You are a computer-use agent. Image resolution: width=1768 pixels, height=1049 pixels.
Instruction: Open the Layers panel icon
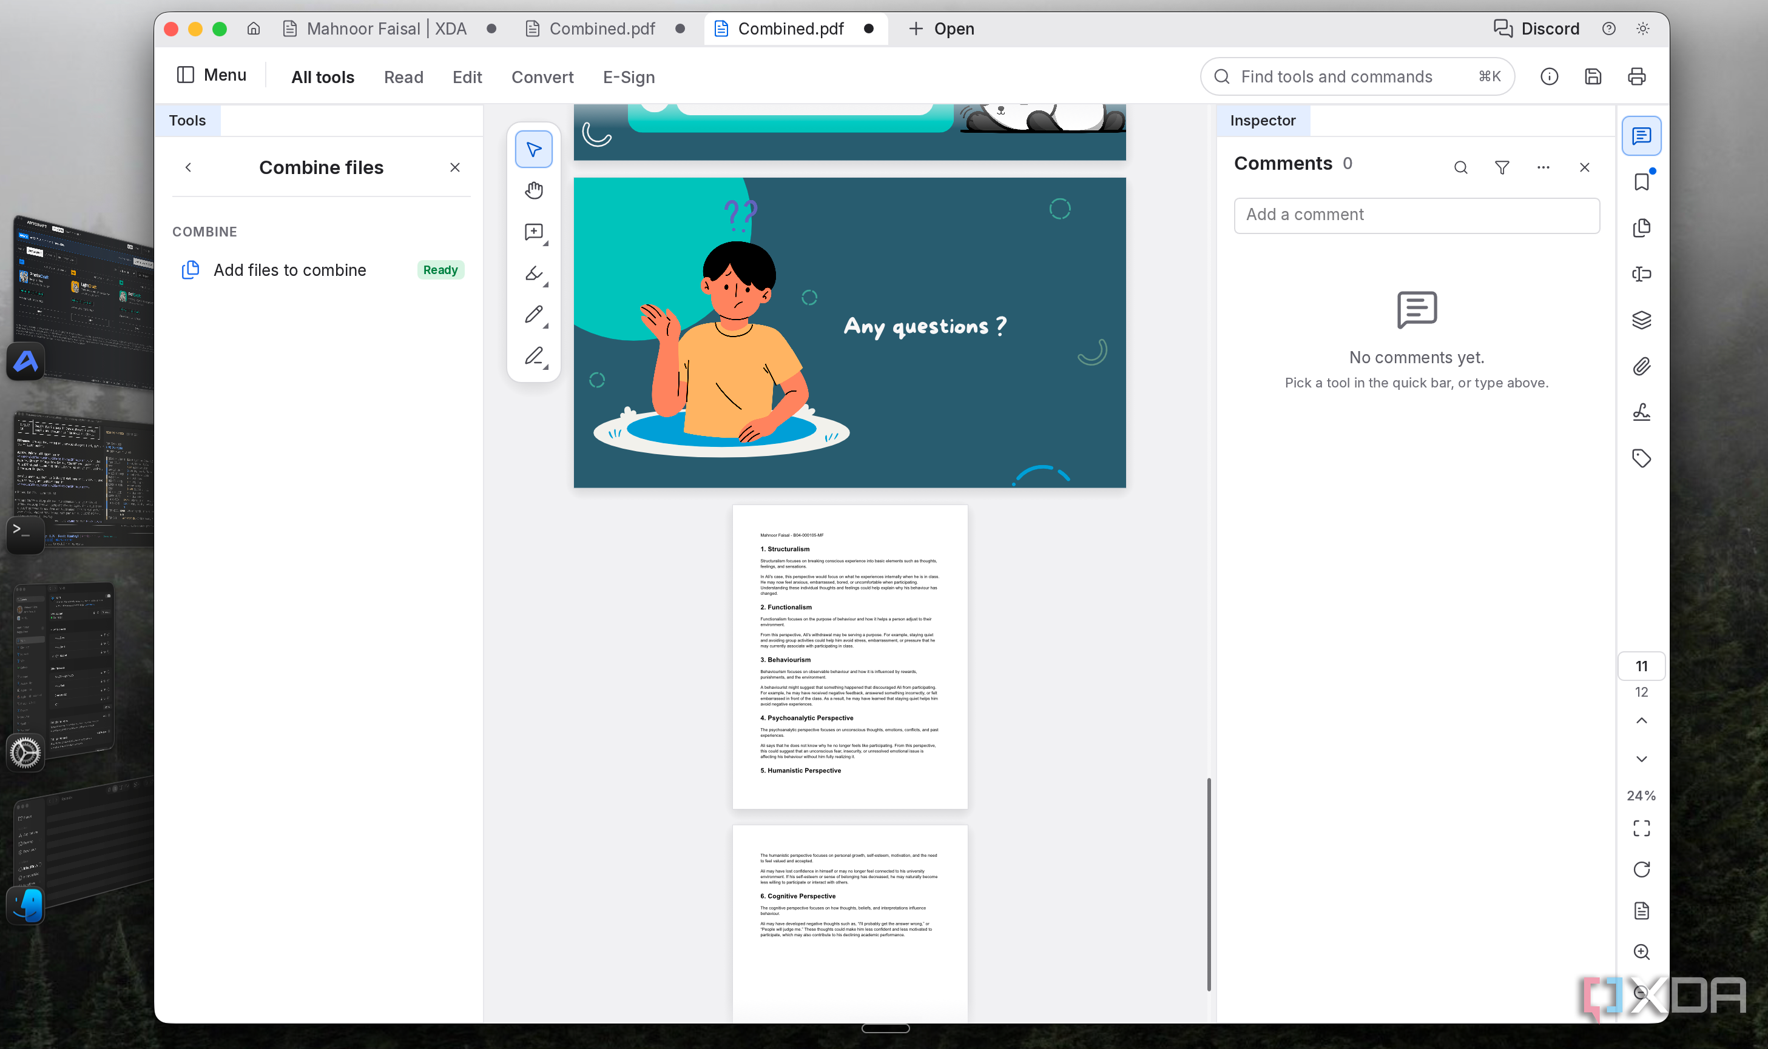(x=1641, y=320)
